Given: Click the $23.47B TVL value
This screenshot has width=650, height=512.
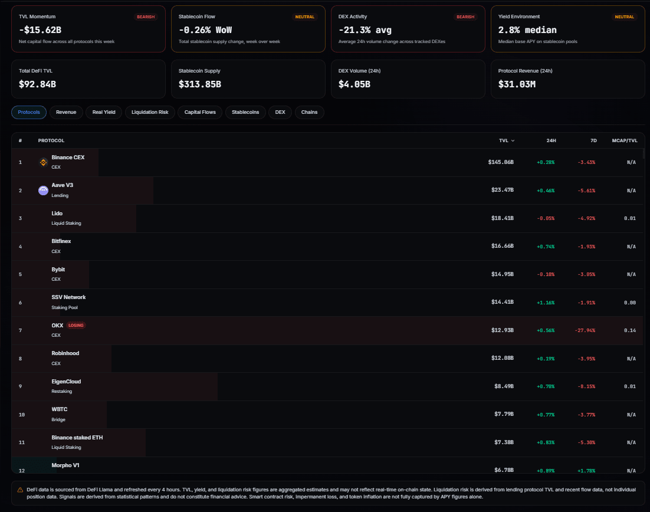Looking at the screenshot, I should tap(503, 190).
